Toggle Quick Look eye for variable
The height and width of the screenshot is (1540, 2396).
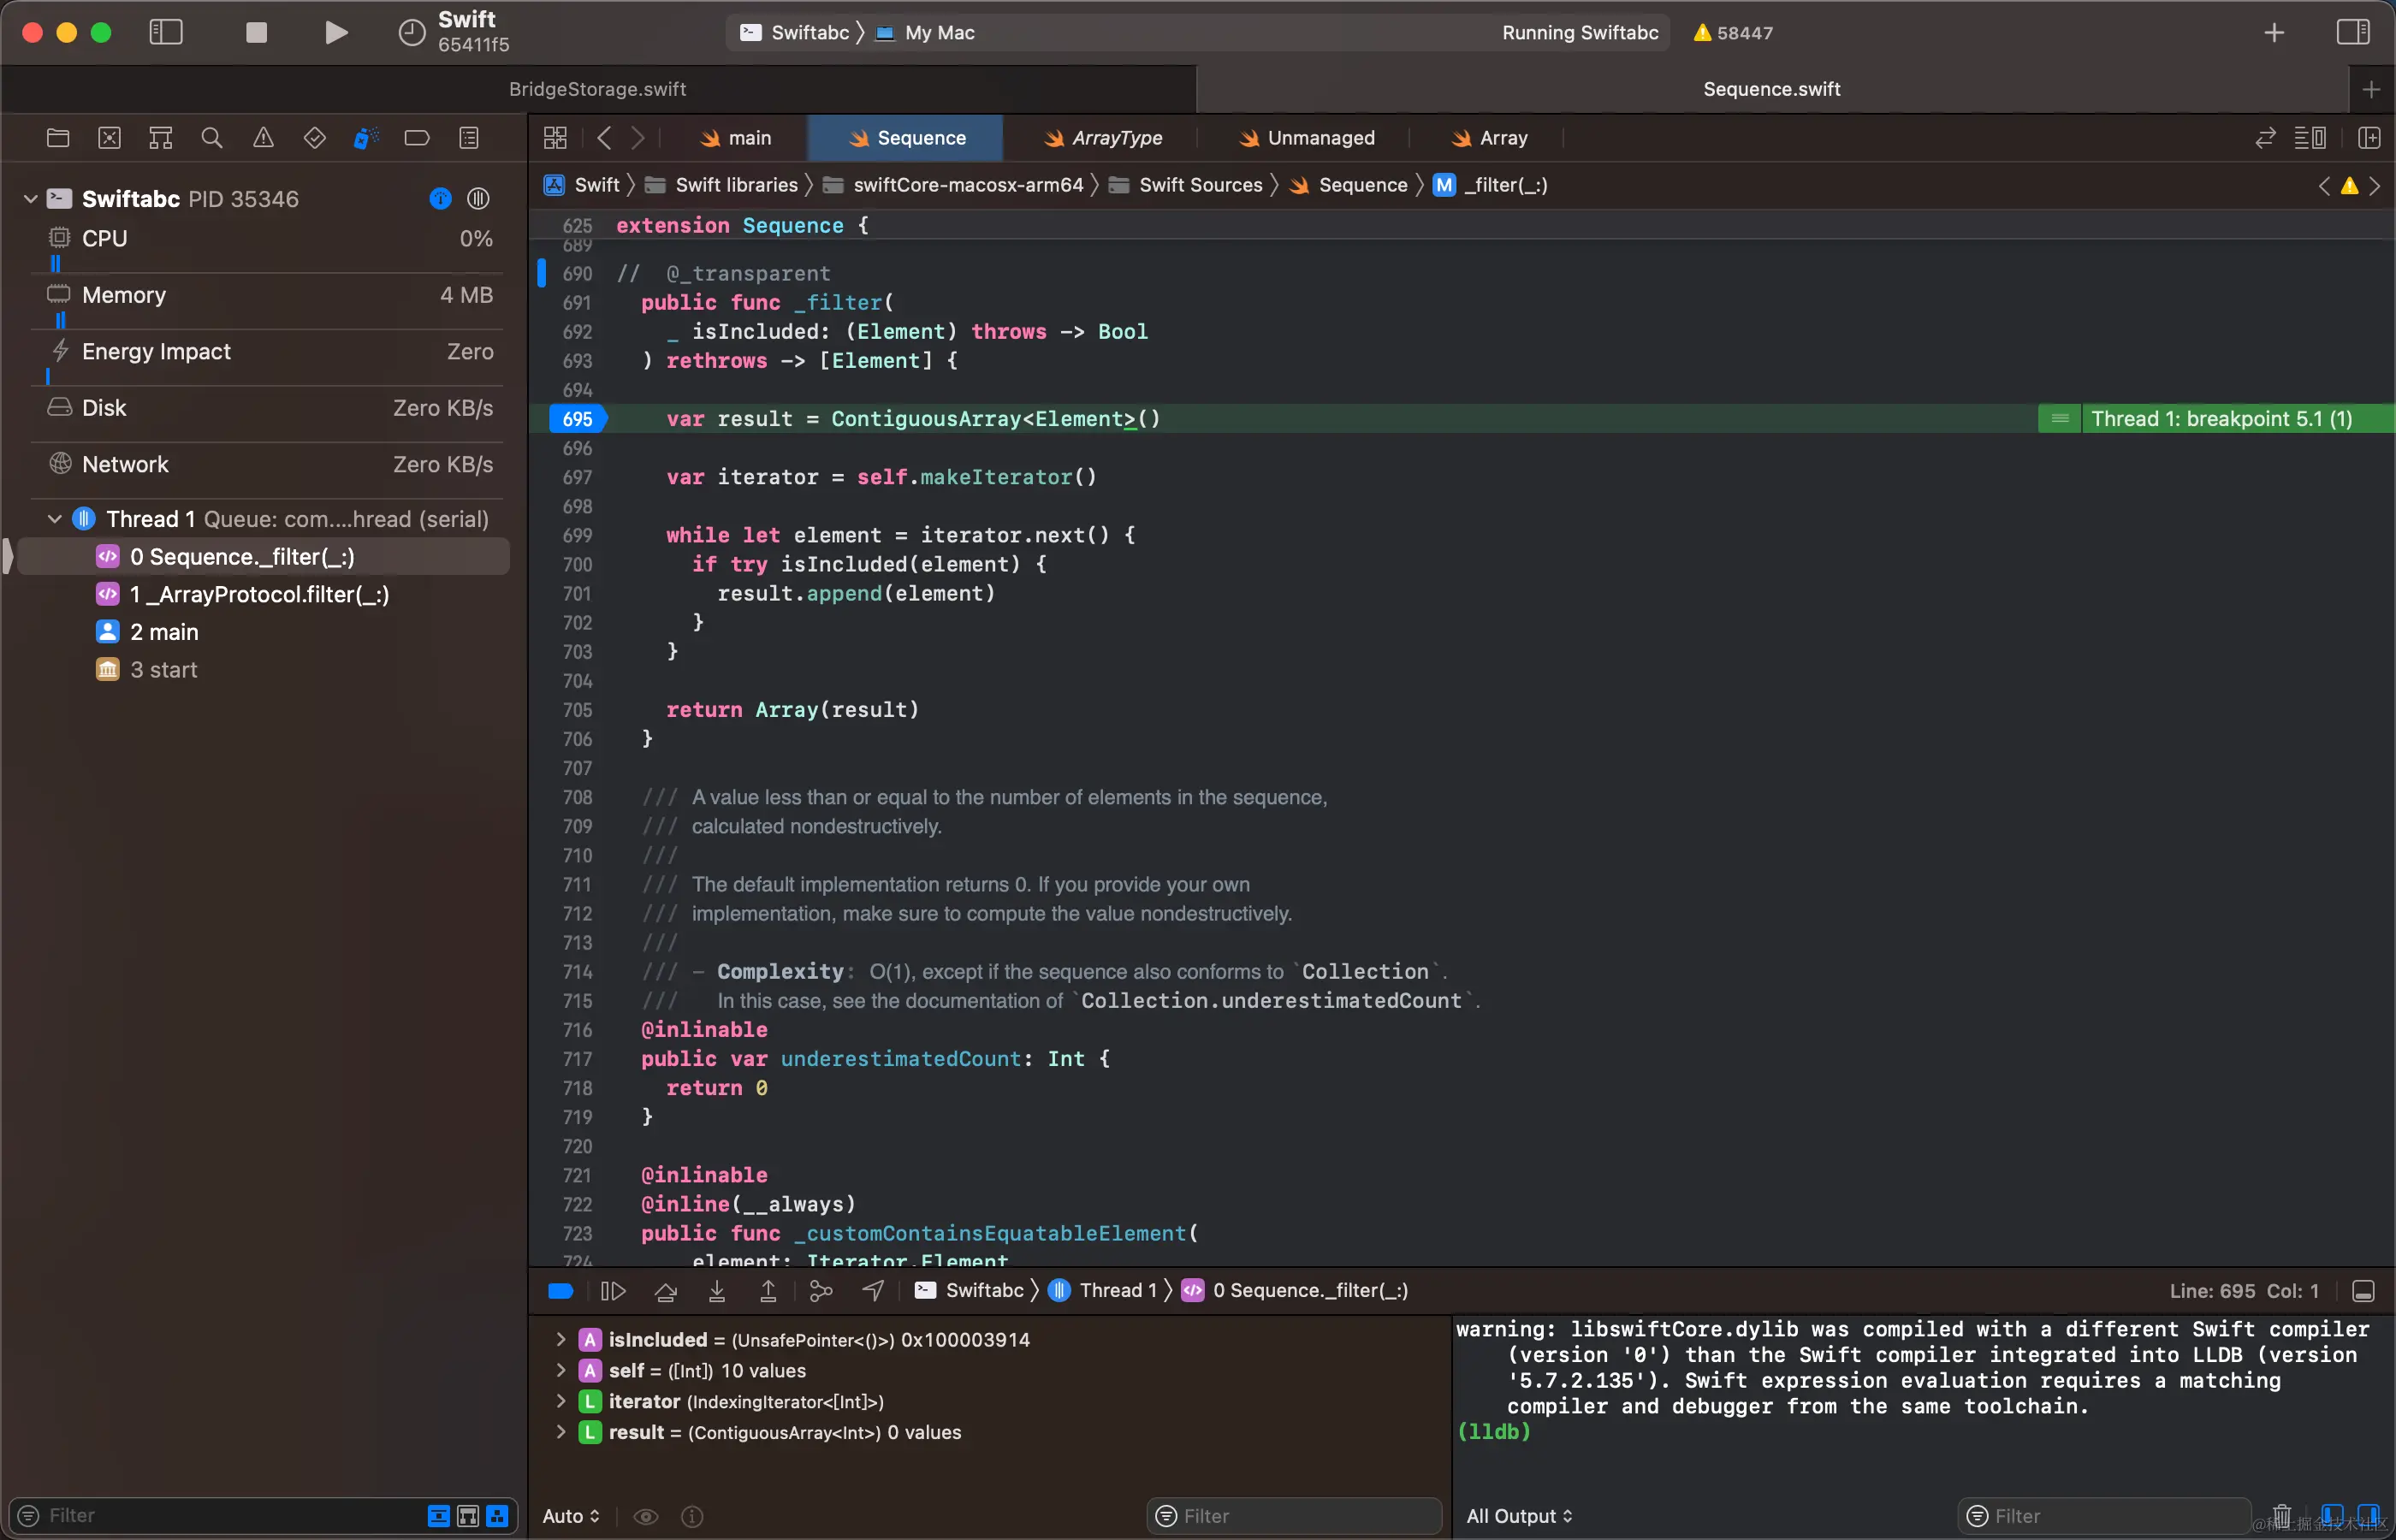coord(646,1517)
